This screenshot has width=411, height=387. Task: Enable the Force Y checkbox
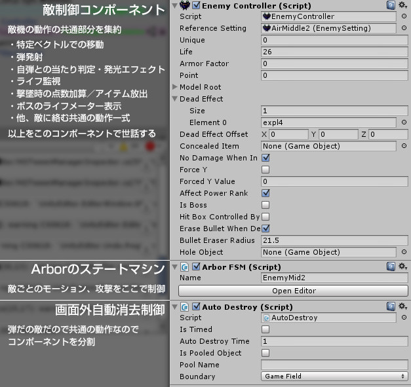tap(265, 170)
